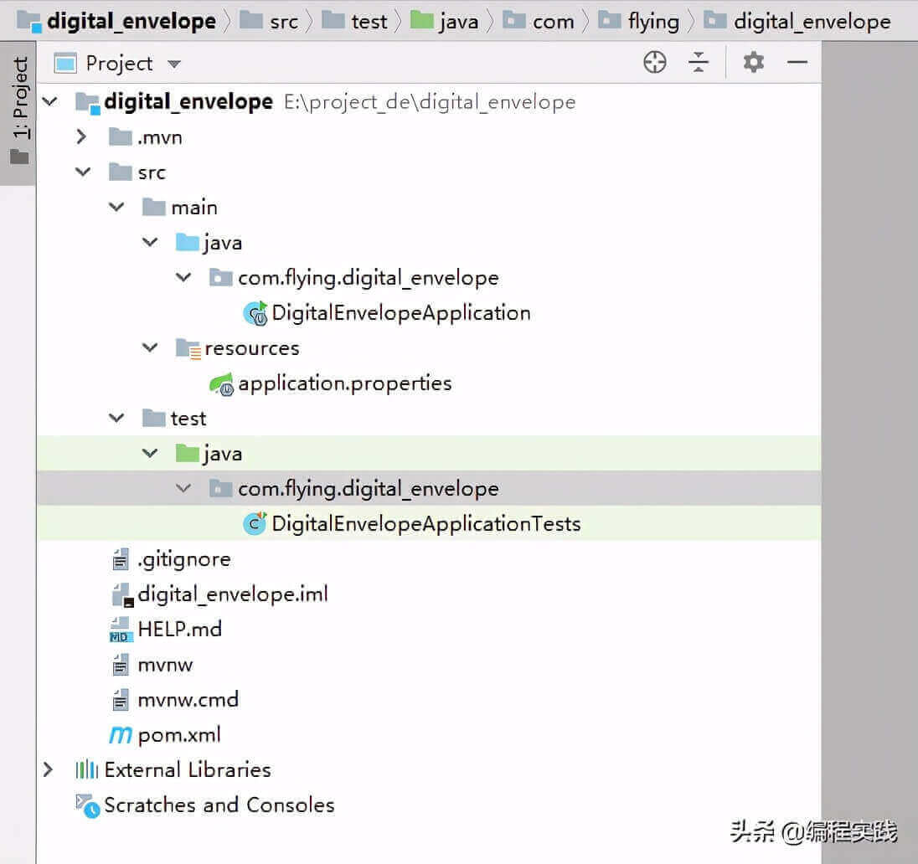Hide the Project tool window with minus icon
This screenshot has width=918, height=864.
coord(797,62)
